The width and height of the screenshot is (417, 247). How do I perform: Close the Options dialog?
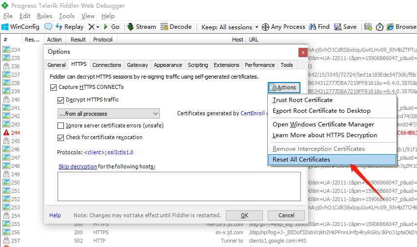(303, 52)
